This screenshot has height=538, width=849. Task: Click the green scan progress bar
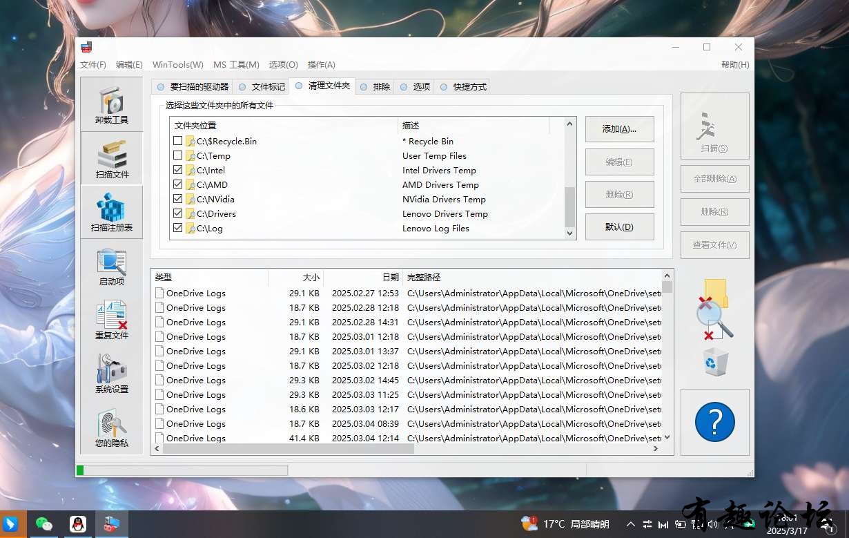(80, 470)
